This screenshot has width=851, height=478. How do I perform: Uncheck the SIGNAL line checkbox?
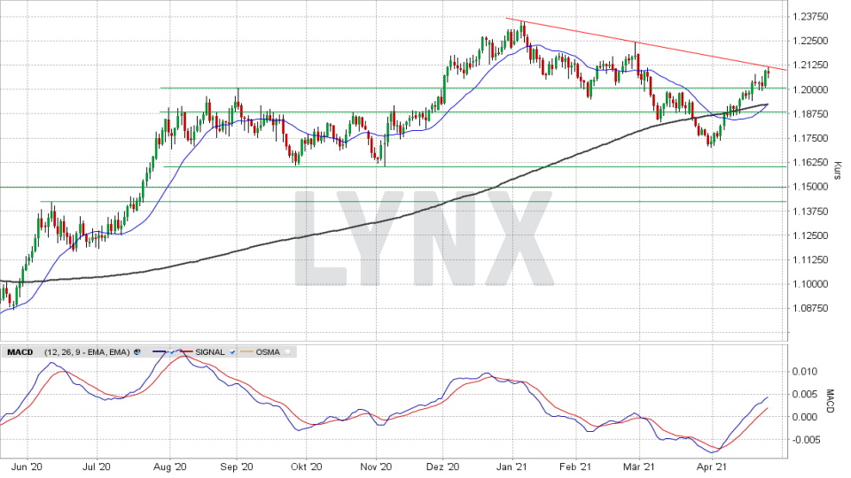coord(232,352)
